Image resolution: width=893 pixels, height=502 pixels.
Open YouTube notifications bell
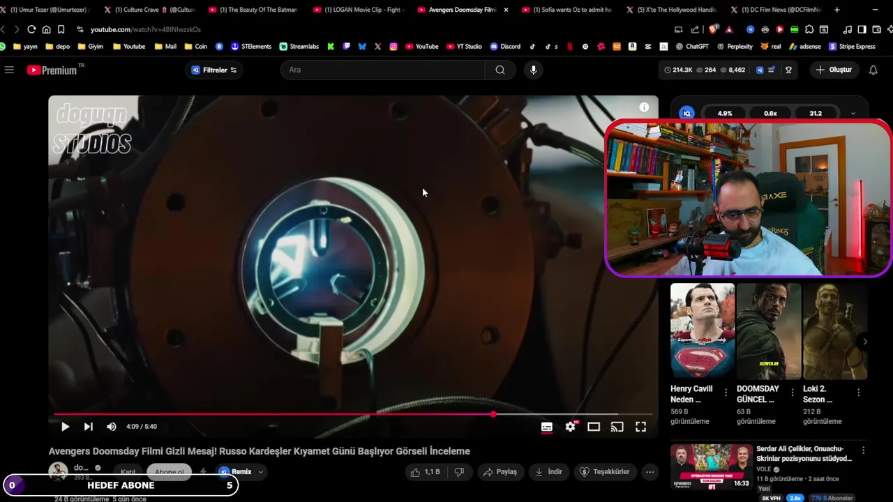click(x=873, y=70)
